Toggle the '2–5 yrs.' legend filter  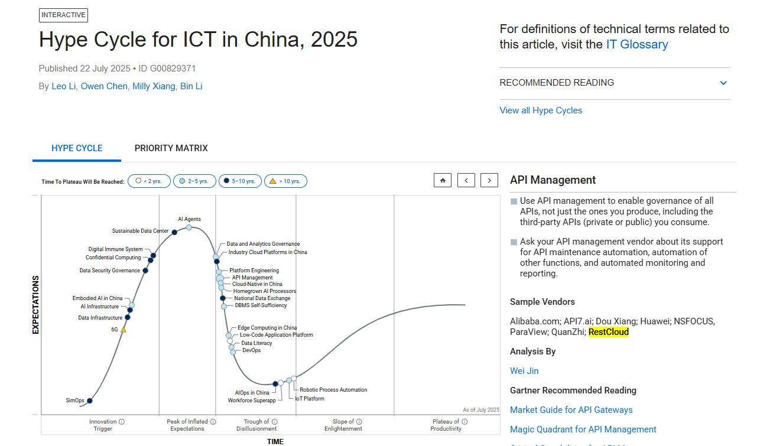tap(194, 181)
